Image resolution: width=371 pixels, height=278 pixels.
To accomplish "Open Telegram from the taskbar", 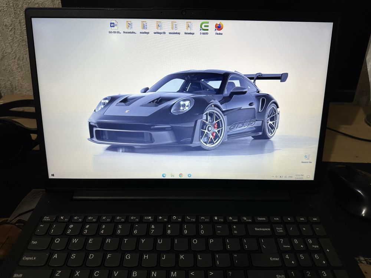I will (x=190, y=175).
